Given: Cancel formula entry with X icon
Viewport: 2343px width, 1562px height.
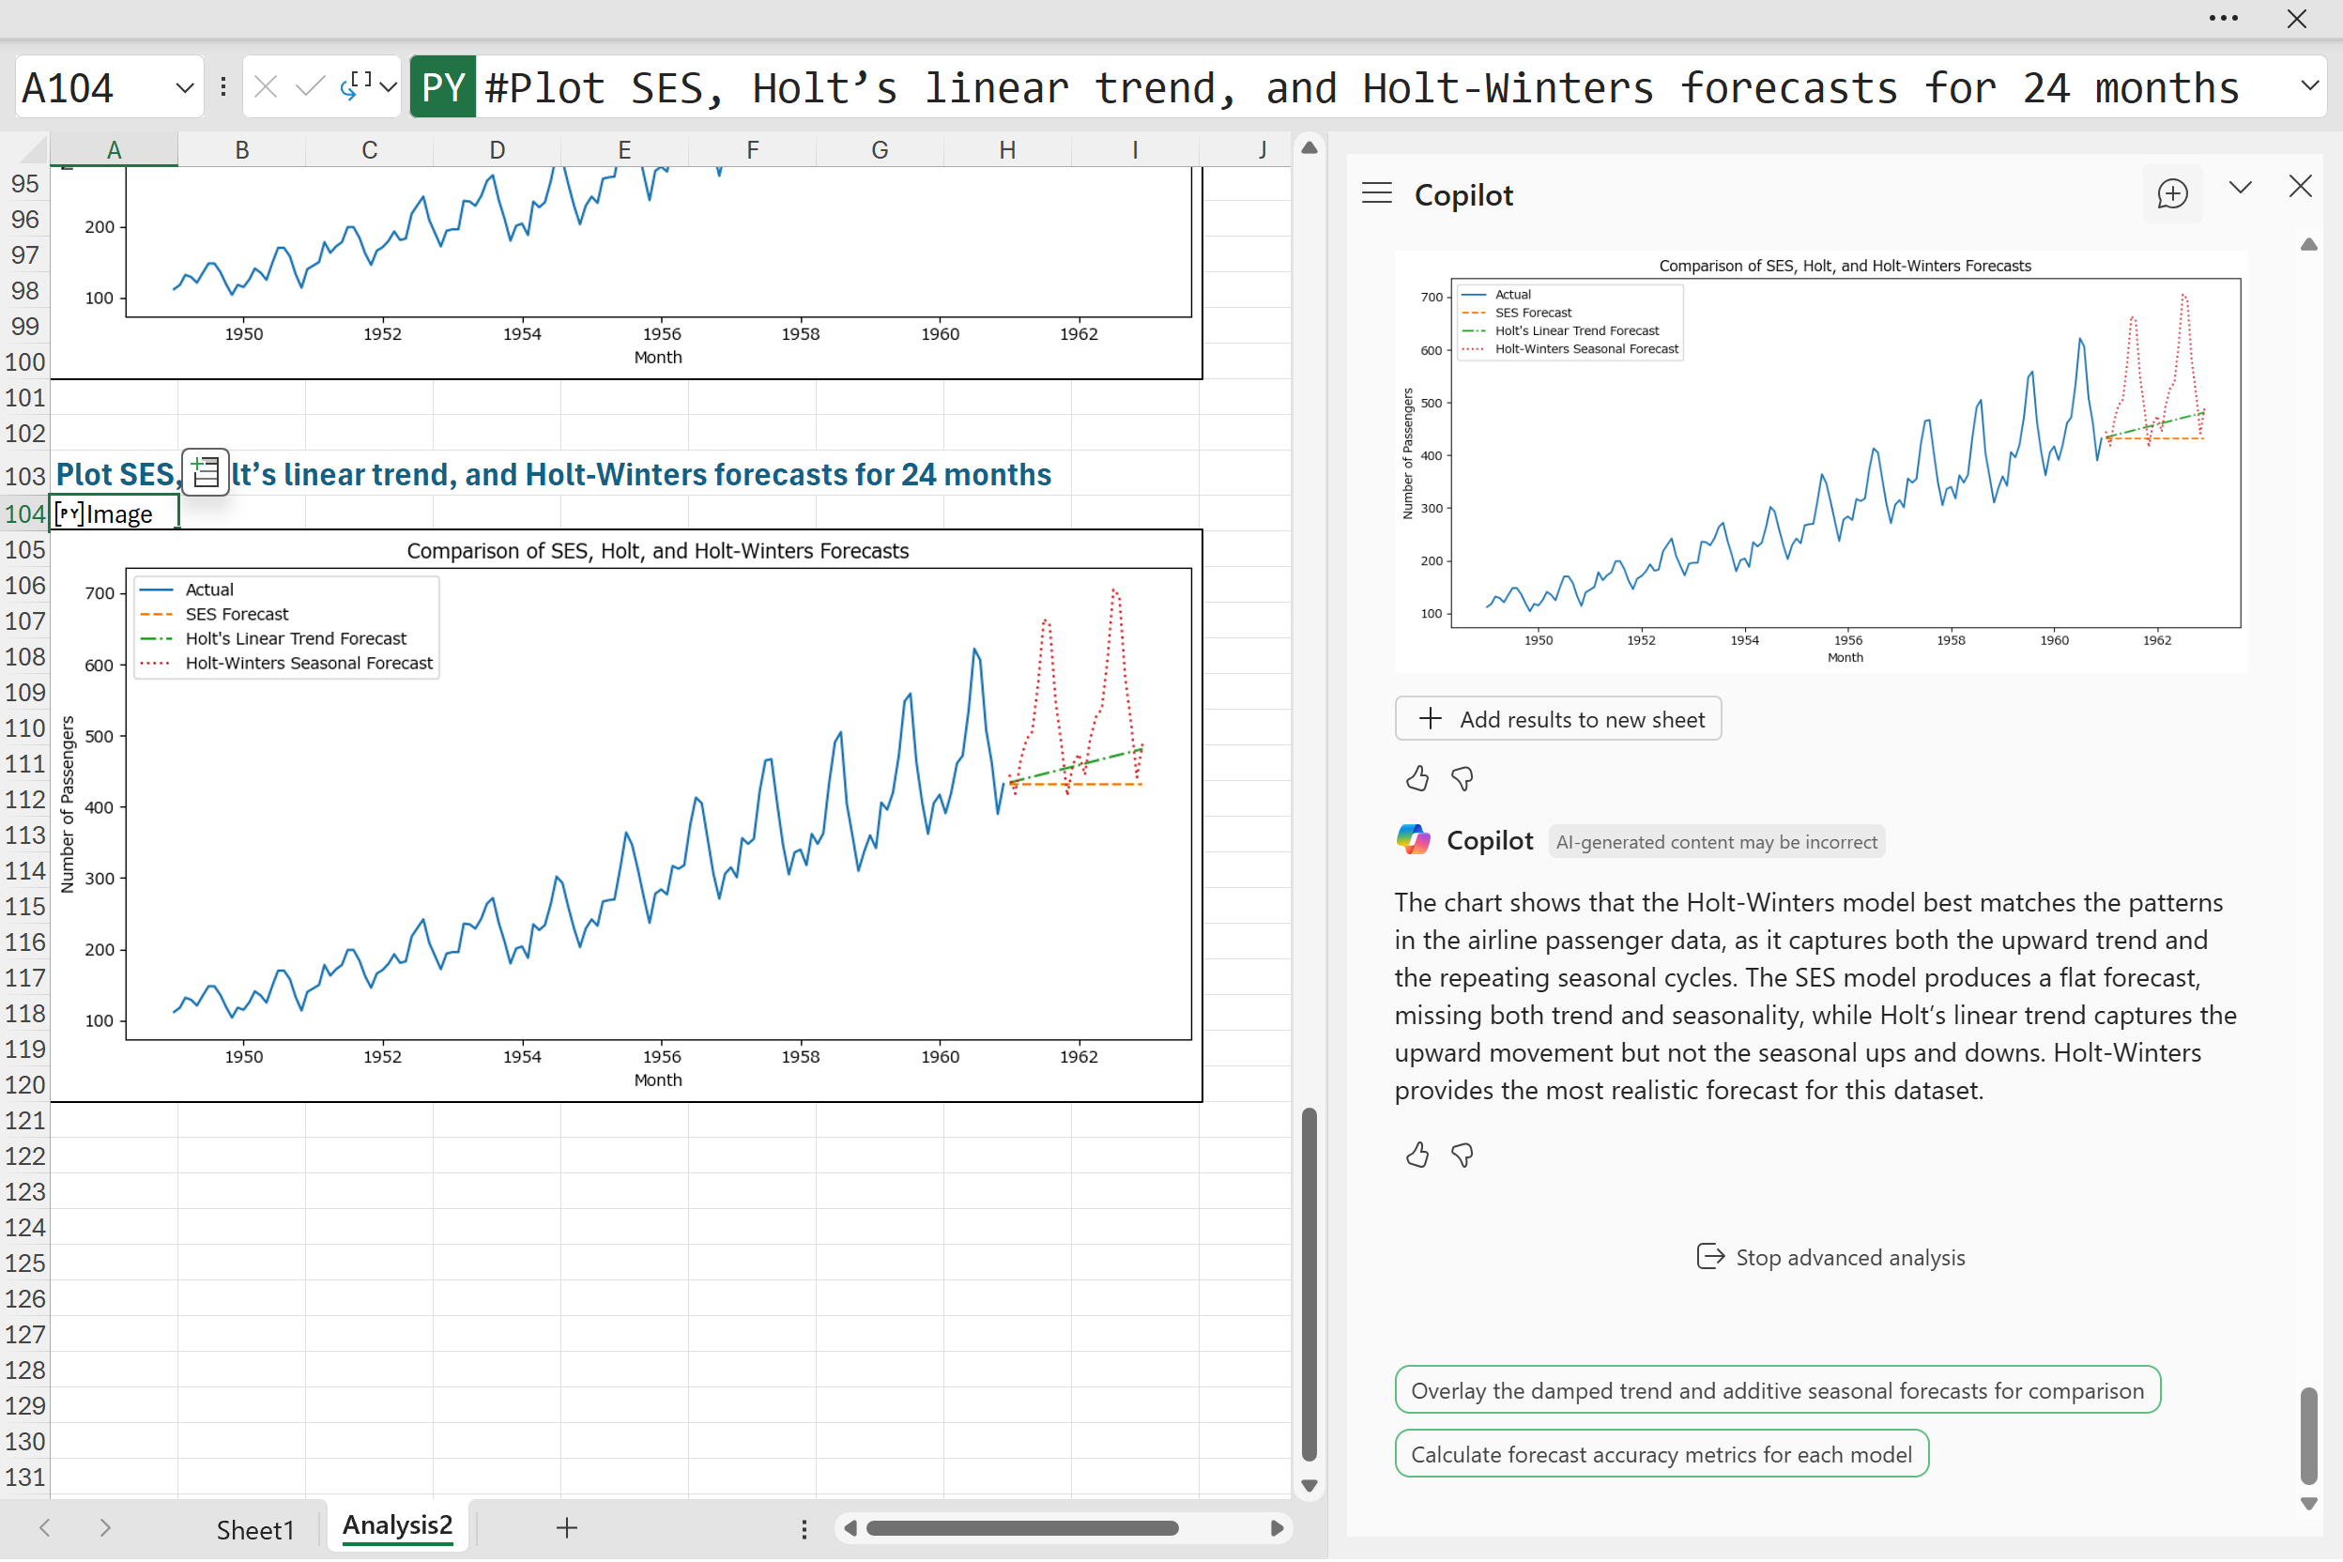Looking at the screenshot, I should pos(265,87).
